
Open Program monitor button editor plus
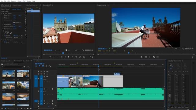(x=193, y=57)
